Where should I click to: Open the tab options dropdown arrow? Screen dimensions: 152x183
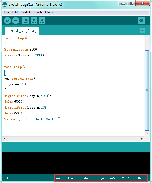pos(142,30)
